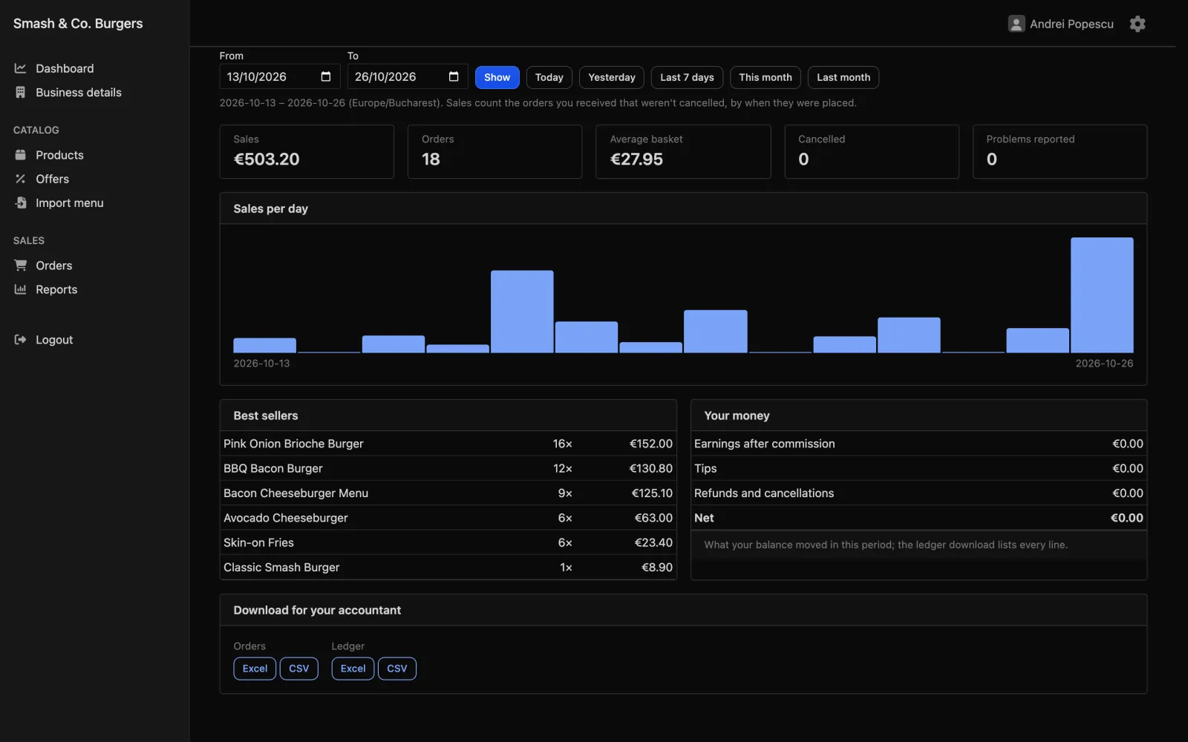Select the Pink Onion Brioche Burger row
Viewport: 1188px width, 742px height.
pos(448,444)
